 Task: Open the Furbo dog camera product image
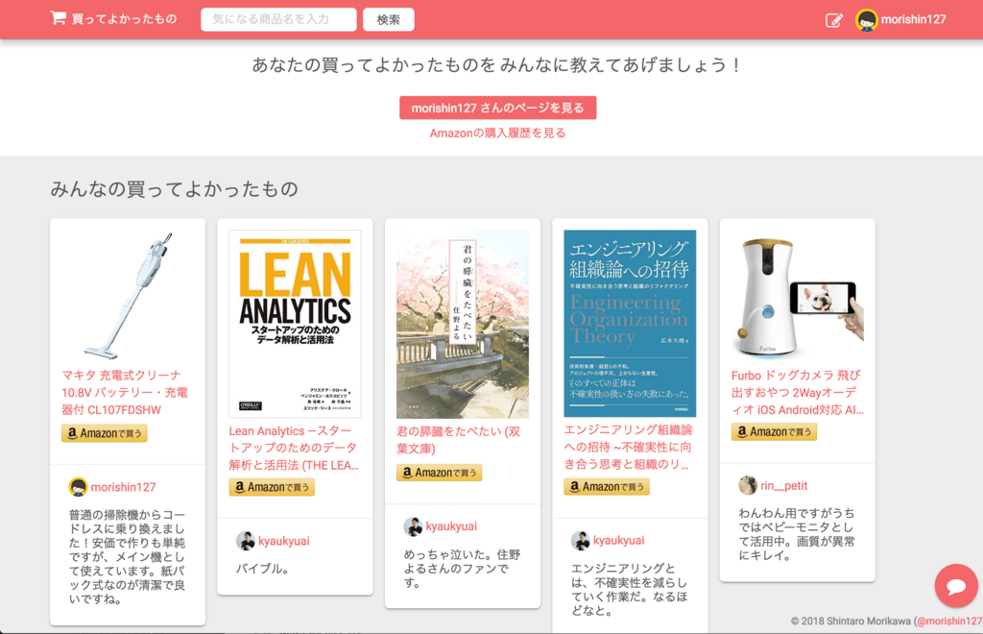point(798,296)
